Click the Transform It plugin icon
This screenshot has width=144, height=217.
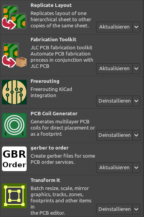(14, 196)
